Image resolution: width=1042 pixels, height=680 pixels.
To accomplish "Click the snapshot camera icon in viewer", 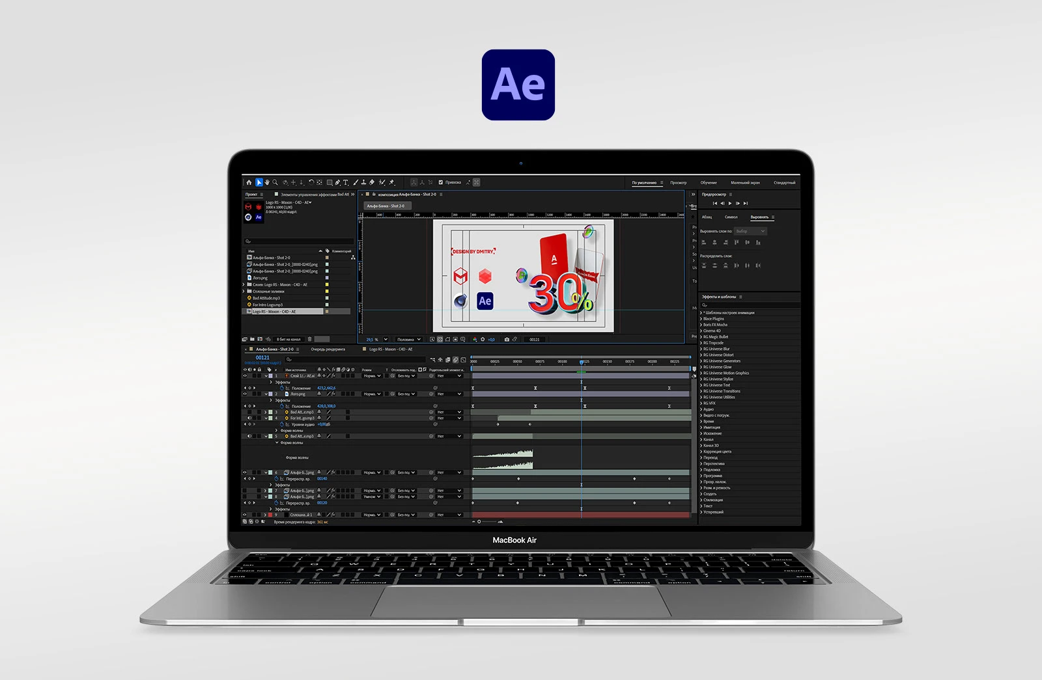I will tap(507, 340).
